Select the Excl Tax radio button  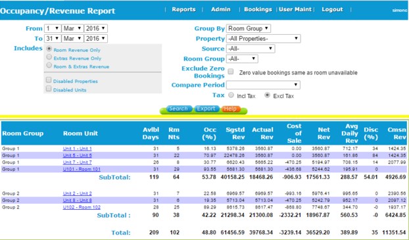[267, 95]
